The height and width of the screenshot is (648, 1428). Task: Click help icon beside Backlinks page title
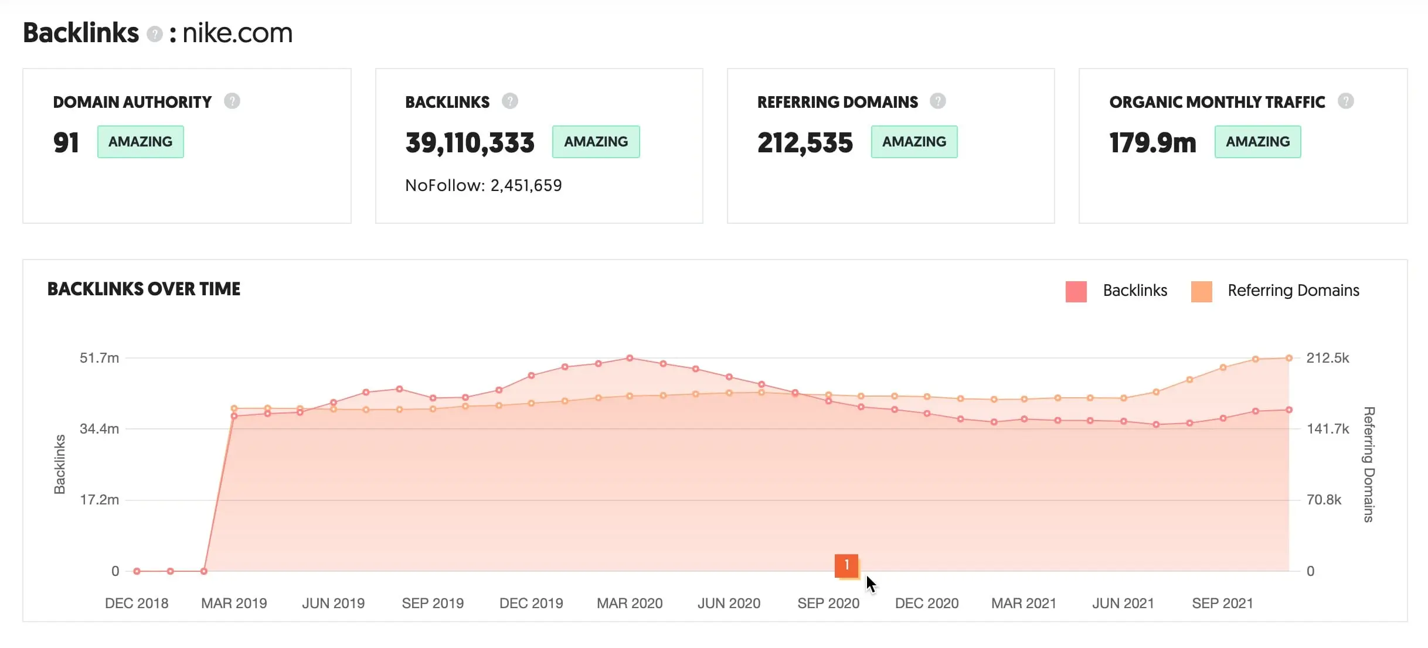click(x=154, y=34)
